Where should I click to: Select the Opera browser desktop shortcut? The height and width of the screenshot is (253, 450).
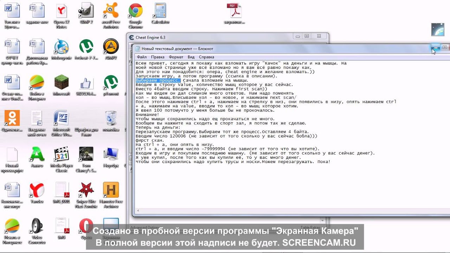(x=86, y=228)
